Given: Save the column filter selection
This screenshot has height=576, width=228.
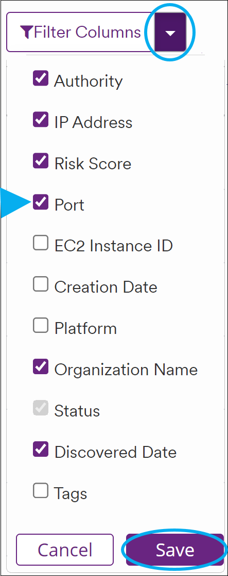Looking at the screenshot, I should 175,550.
